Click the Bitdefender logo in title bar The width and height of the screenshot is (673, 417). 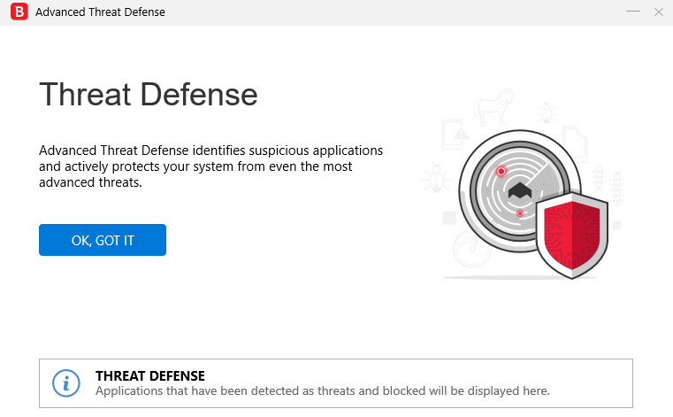(x=16, y=12)
